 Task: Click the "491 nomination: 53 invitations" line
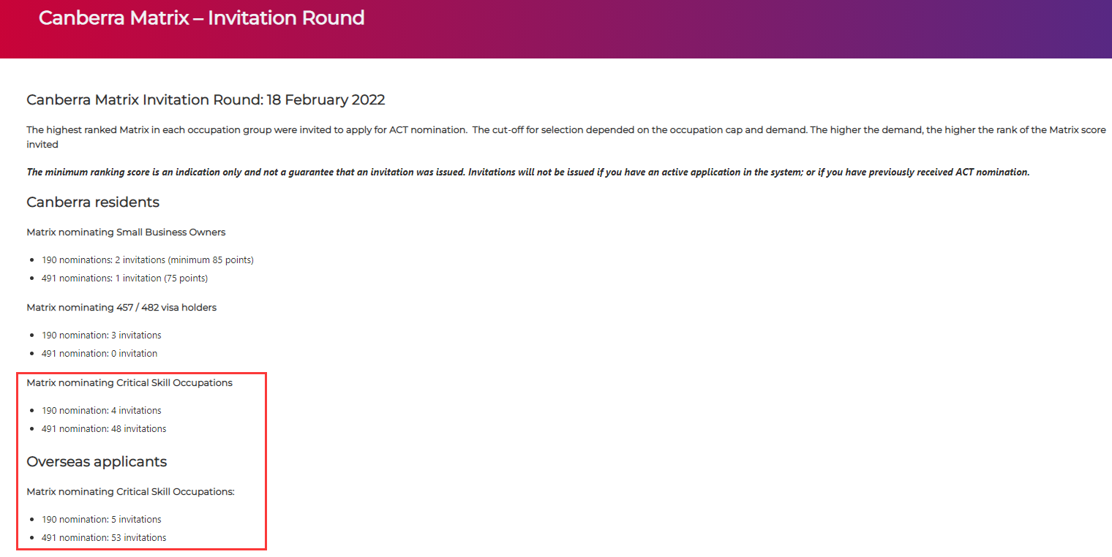click(x=104, y=538)
